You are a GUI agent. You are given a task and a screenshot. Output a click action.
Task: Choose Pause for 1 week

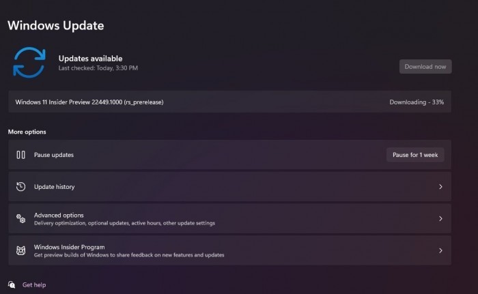point(415,155)
